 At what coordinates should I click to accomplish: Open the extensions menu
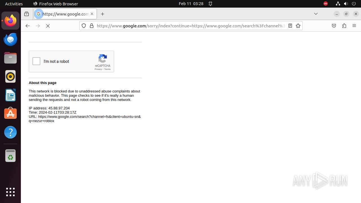click(x=344, y=26)
